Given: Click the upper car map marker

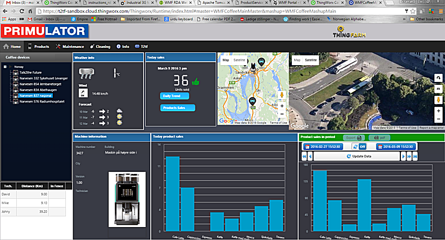Looking at the screenshot, I should 261,62.
